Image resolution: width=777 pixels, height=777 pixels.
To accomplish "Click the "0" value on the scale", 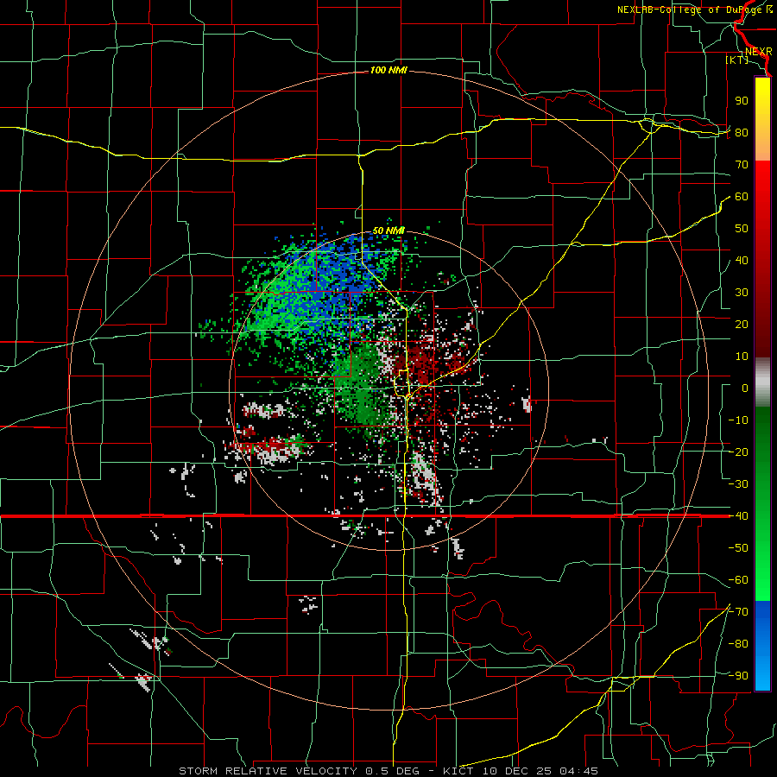I will (x=745, y=388).
